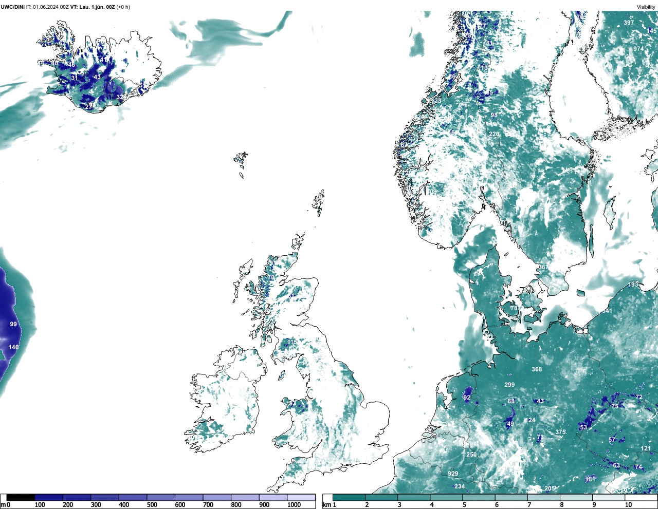658x509 pixels.
Task: Click the '234' value at the bottom edge
Action: (x=460, y=486)
